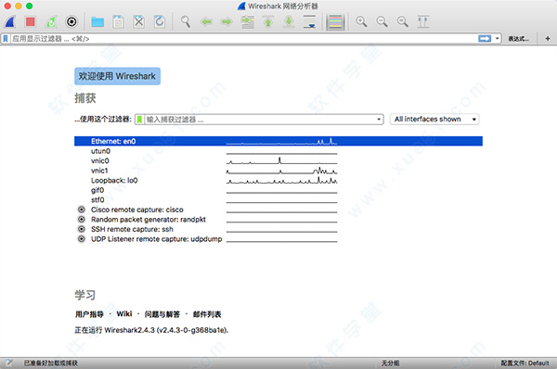Image resolution: width=557 pixels, height=369 pixels.
Task: Open display filter history dropdown
Action: (497, 39)
